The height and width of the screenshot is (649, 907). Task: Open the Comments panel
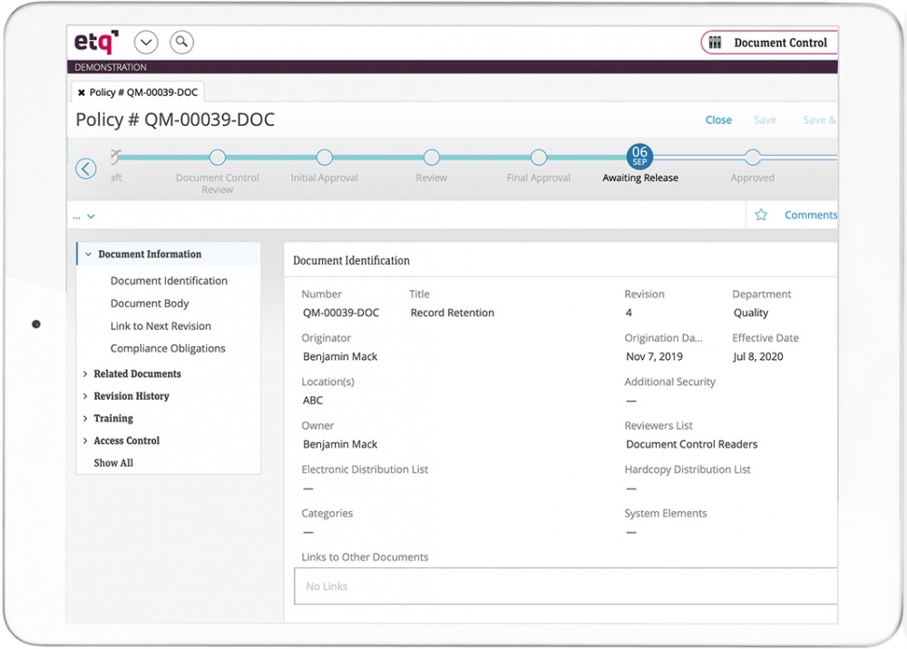(810, 215)
